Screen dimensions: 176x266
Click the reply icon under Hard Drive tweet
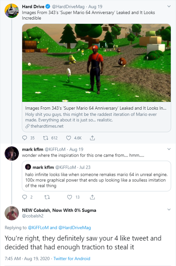pos(24,138)
